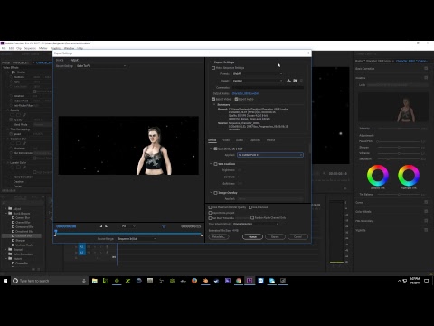Enable Use Maximum Render Quality checkbox
This screenshot has height=326, width=434.
(x=210, y=207)
